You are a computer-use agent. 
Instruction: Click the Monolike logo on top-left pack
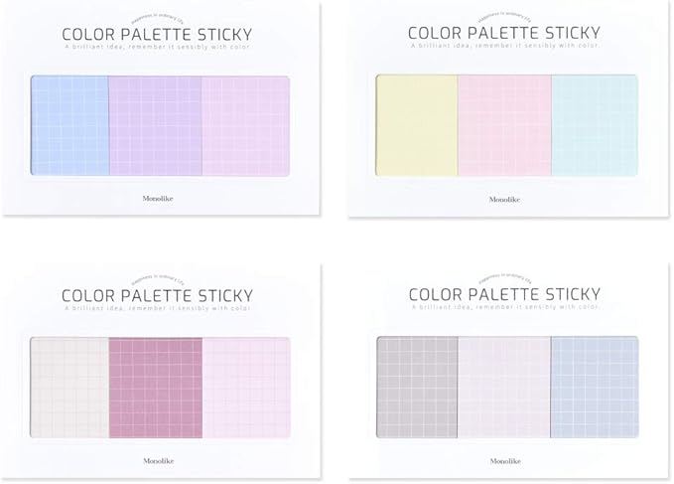pyautogui.click(x=158, y=197)
